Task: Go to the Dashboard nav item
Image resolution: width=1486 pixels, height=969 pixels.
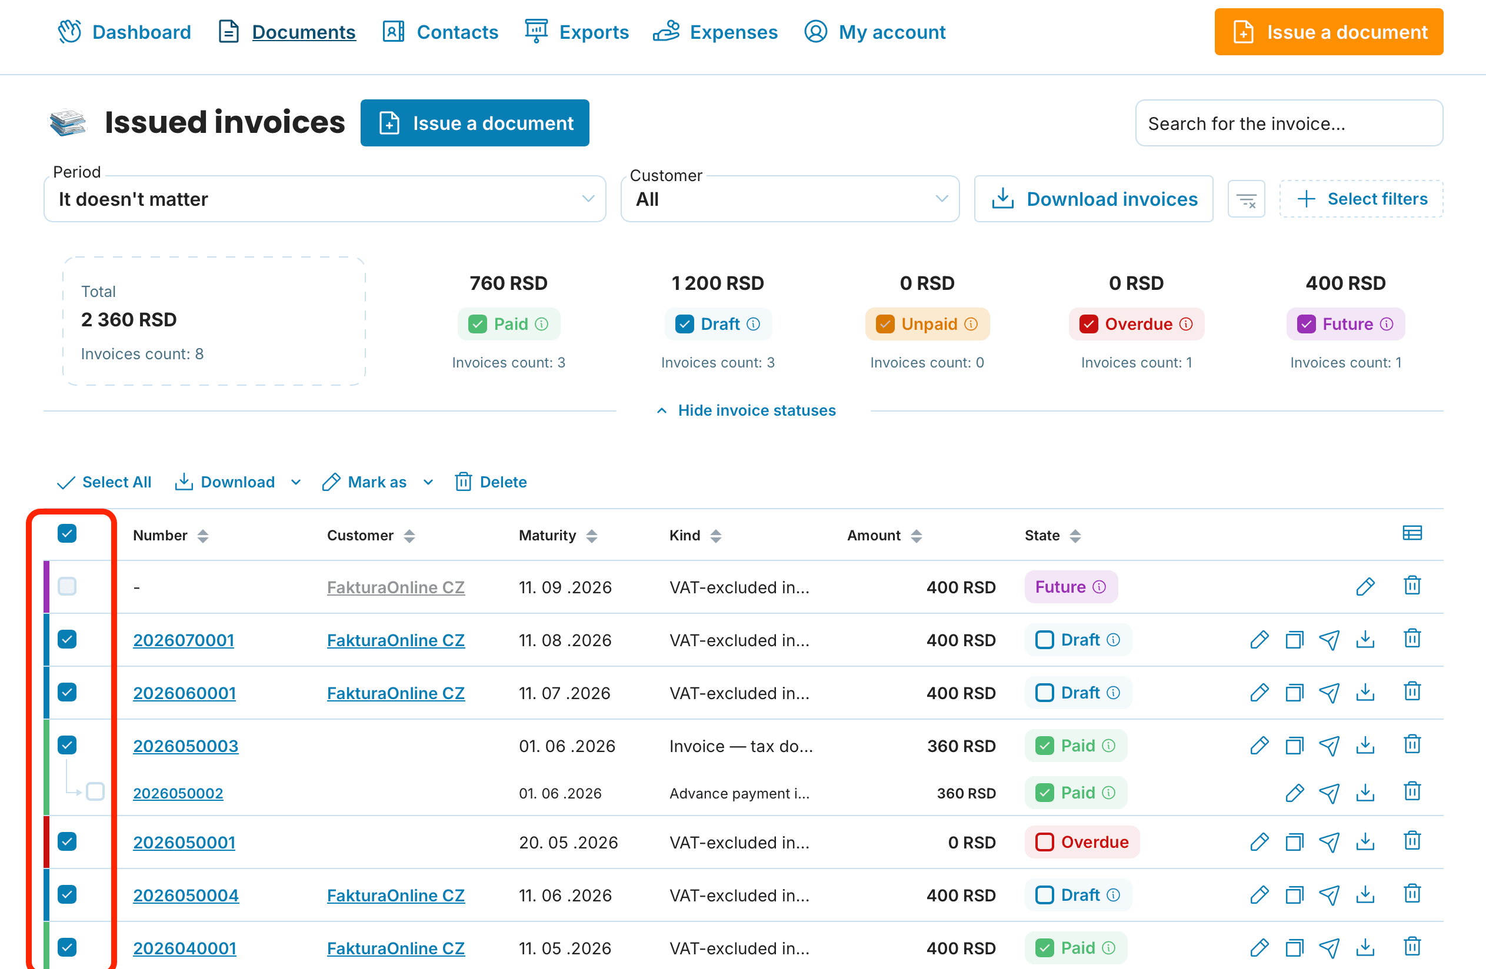Action: click(124, 32)
